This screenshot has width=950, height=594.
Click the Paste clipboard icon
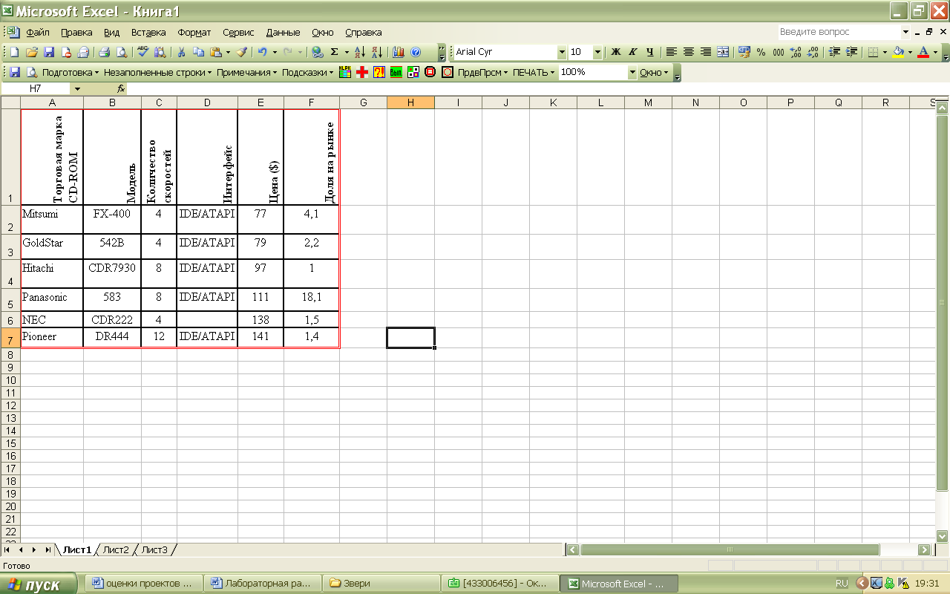pos(215,52)
